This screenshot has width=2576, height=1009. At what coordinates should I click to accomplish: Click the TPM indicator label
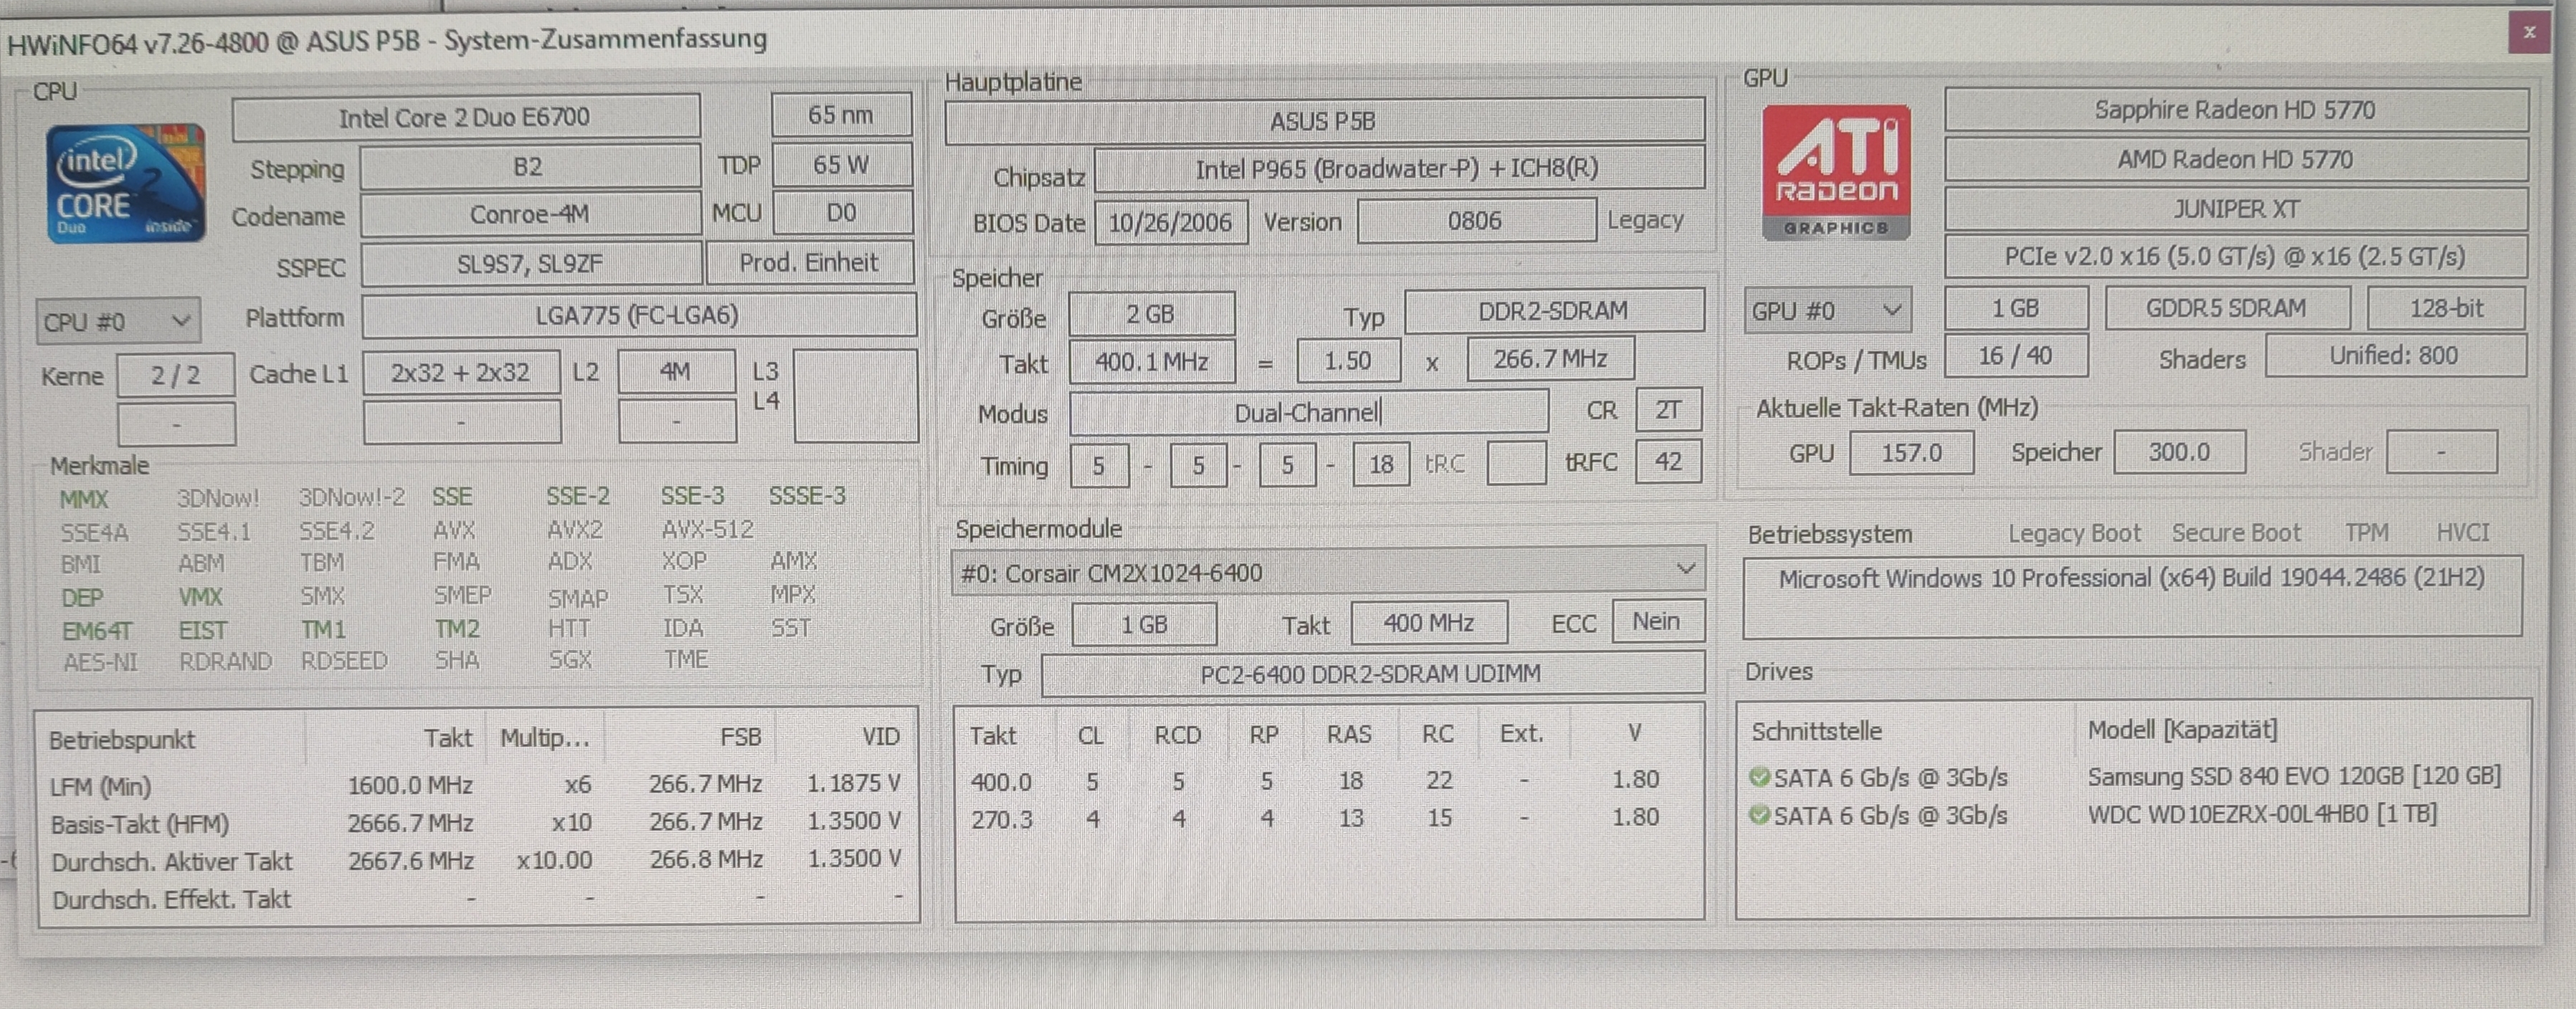click(2366, 533)
